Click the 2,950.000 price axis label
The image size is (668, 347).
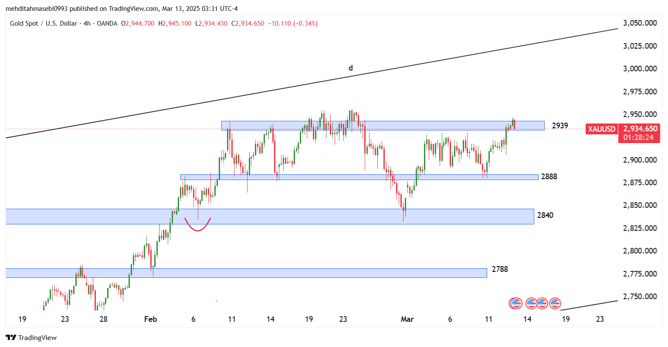coord(640,114)
